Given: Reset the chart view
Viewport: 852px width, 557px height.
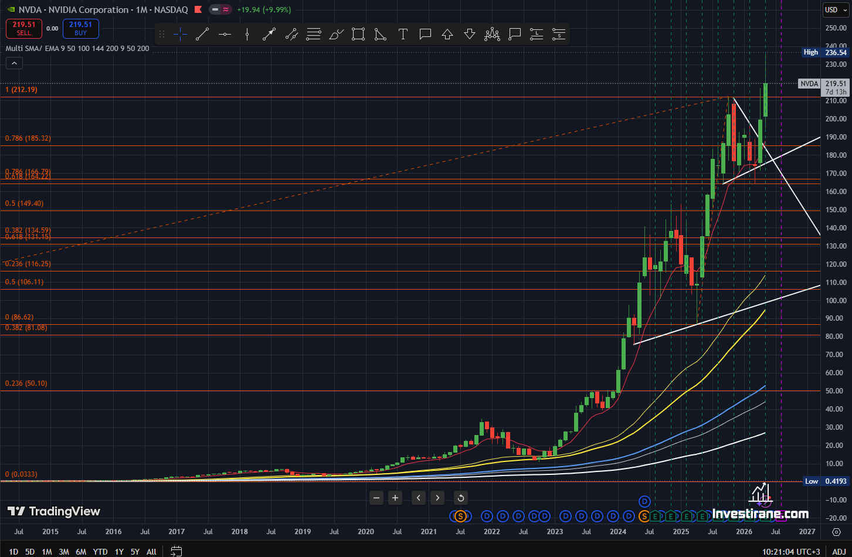Looking at the screenshot, I should click(461, 498).
